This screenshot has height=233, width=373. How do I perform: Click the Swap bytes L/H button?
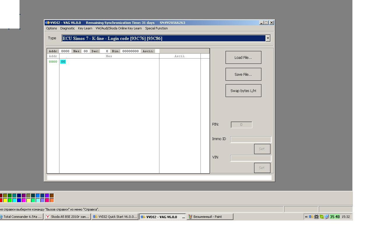[243, 91]
